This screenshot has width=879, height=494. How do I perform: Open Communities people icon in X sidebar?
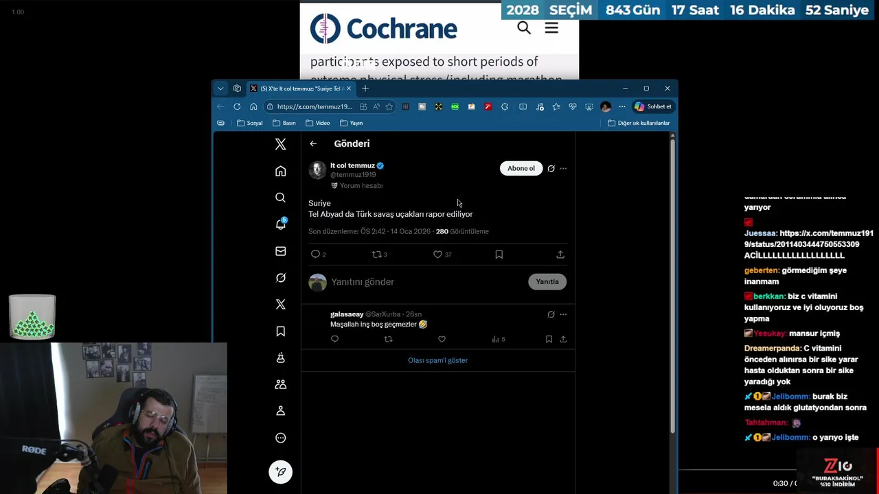click(280, 385)
